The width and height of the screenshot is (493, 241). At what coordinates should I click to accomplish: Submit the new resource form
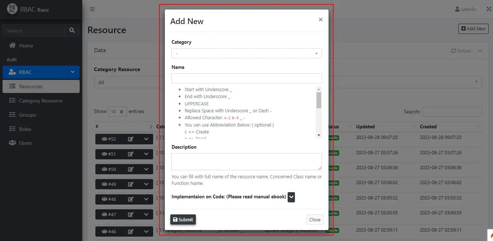click(x=183, y=219)
